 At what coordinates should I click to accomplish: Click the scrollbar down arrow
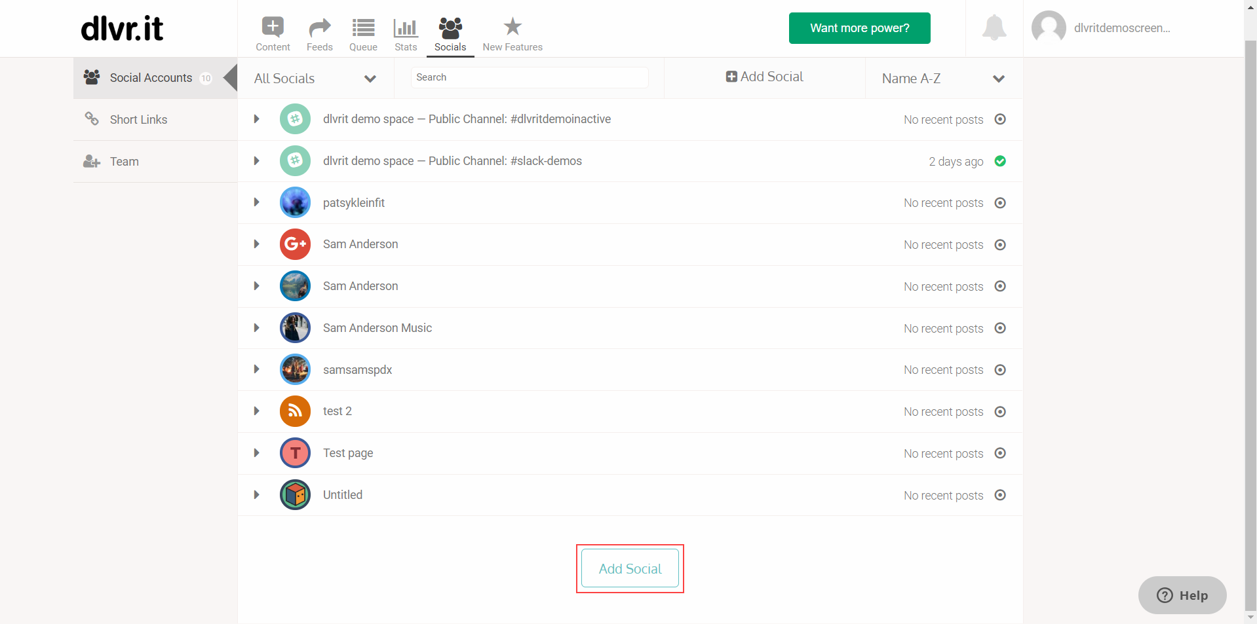click(x=1250, y=617)
